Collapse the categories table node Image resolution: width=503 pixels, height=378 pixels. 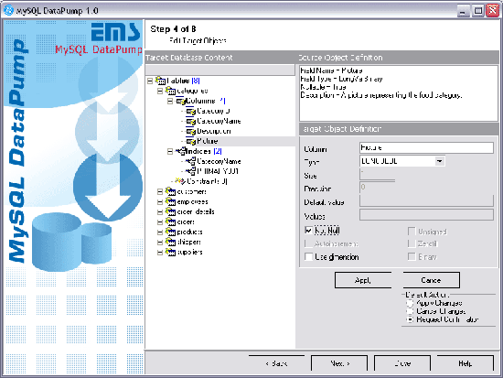click(160, 92)
